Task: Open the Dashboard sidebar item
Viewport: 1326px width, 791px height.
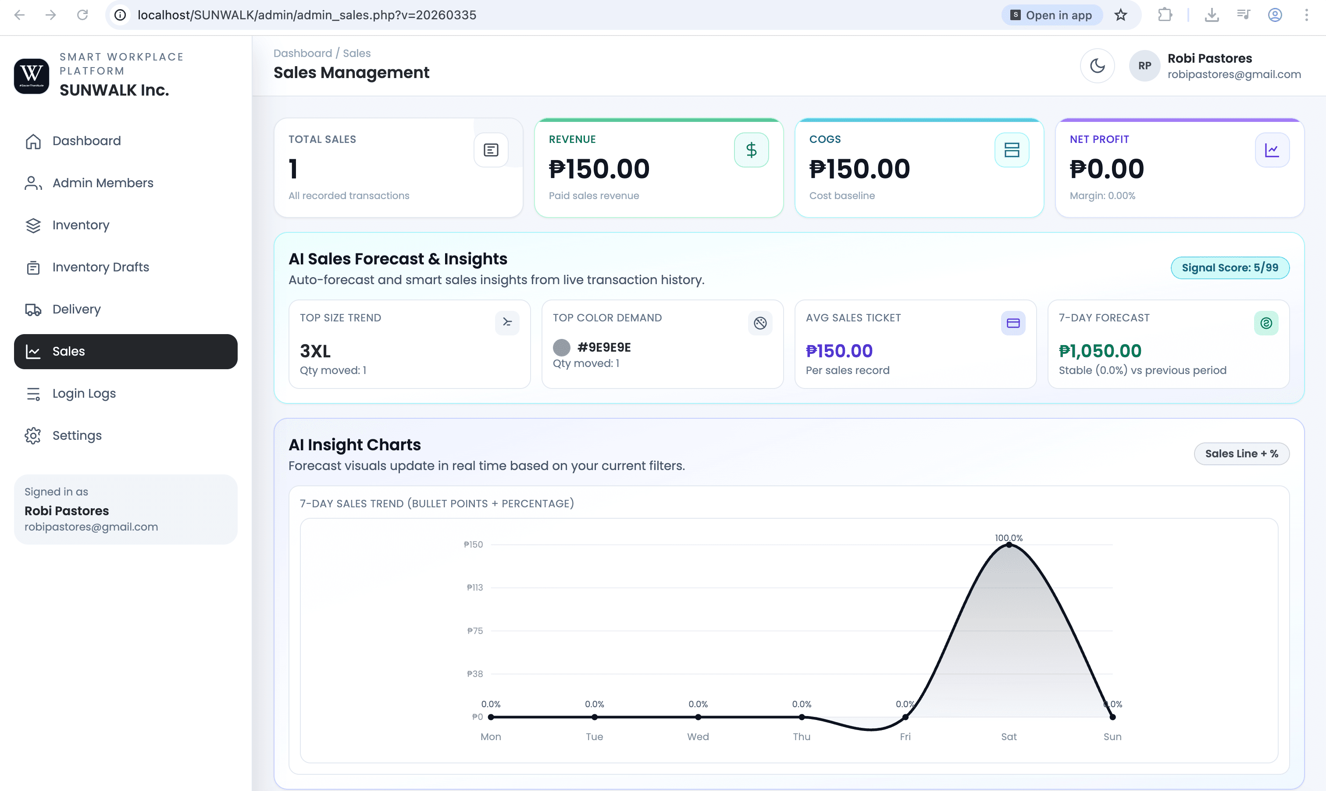Action: [x=126, y=141]
